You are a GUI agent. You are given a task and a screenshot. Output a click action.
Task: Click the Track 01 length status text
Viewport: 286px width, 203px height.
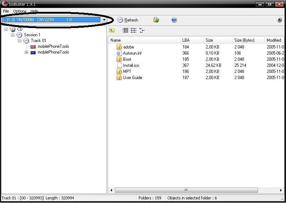click(38, 198)
